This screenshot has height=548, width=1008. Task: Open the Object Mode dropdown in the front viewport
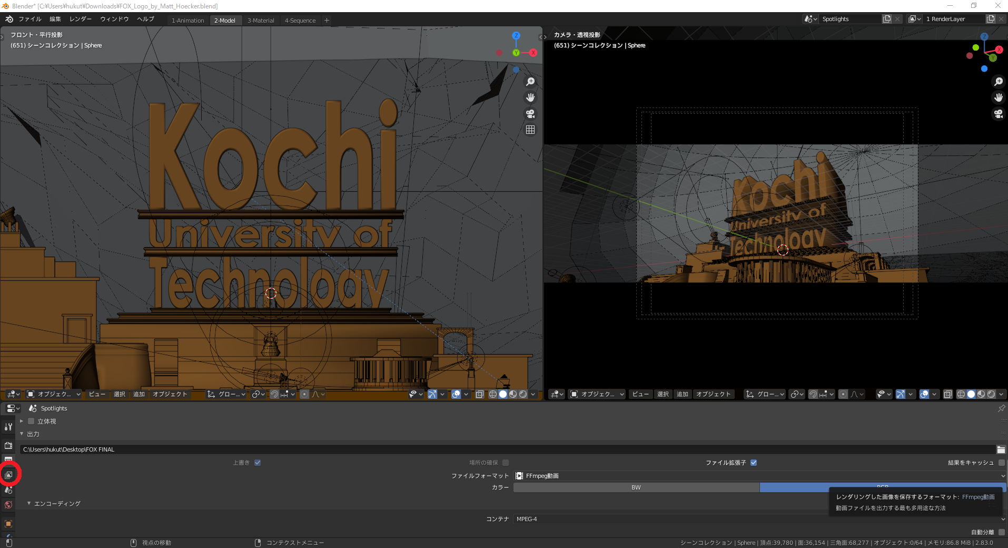click(x=53, y=394)
